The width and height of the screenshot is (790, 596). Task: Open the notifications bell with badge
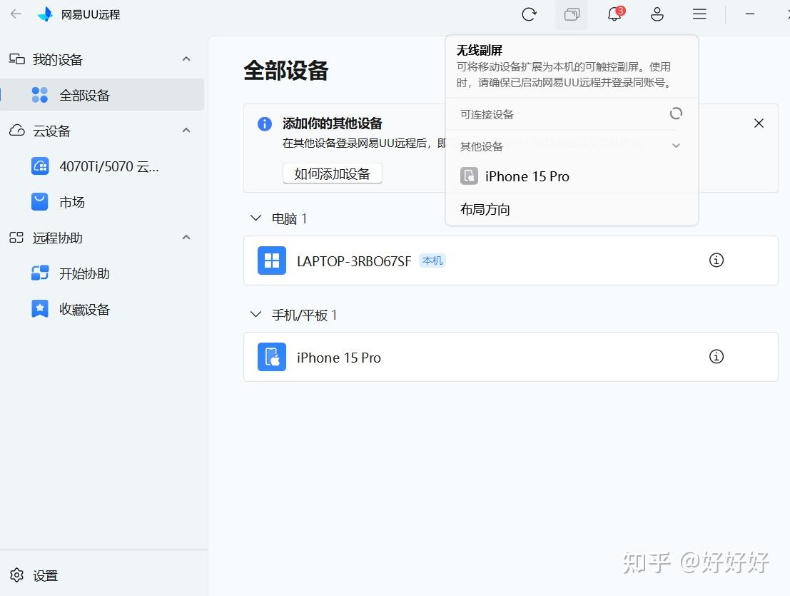tap(615, 14)
